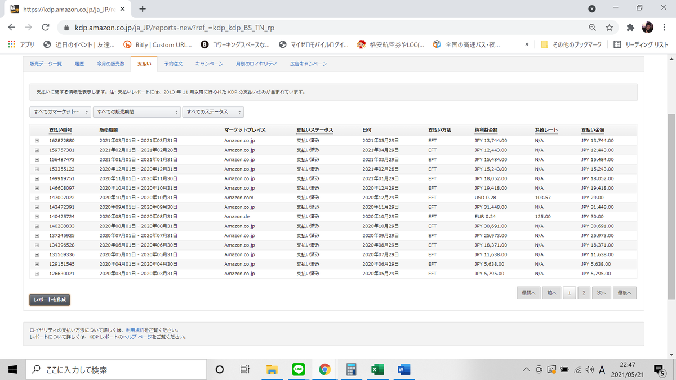676x380 pixels.
Task: Show more bookmarks with chevron
Action: [527, 44]
